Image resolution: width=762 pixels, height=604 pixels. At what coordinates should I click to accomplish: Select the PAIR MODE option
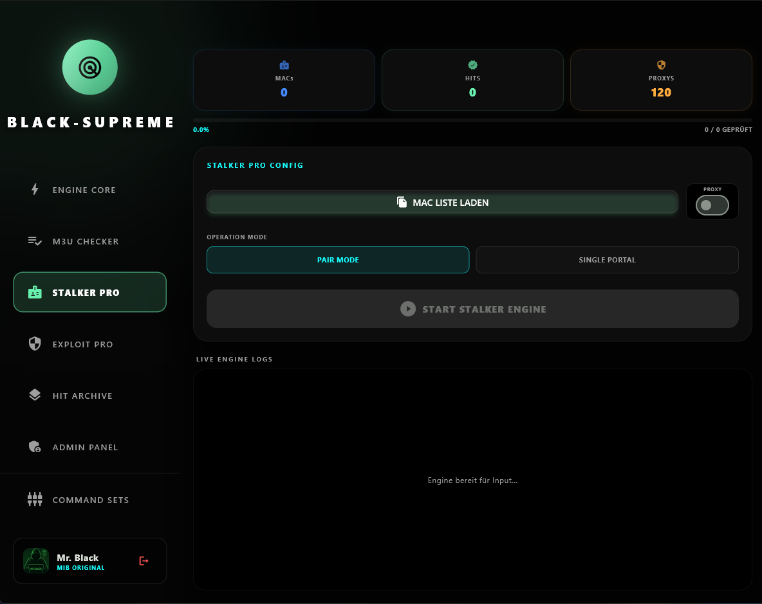click(x=338, y=260)
